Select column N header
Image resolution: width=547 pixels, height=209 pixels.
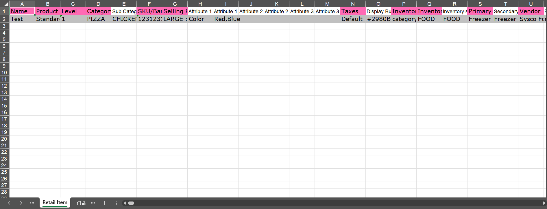353,4
